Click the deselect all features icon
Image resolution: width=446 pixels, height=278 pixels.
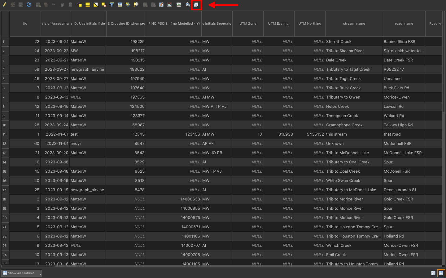click(x=104, y=5)
